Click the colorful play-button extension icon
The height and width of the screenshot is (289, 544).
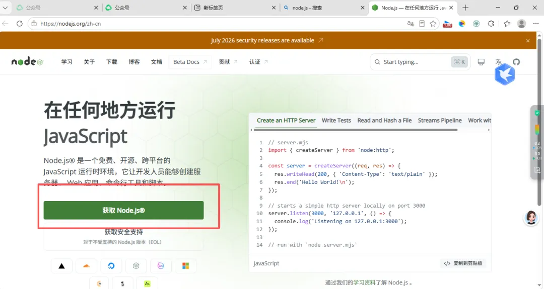pyautogui.click(x=462, y=24)
